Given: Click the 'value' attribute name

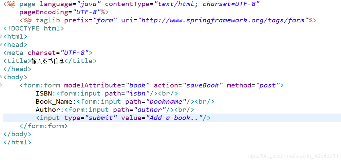Looking at the screenshot, I should point(132,118).
